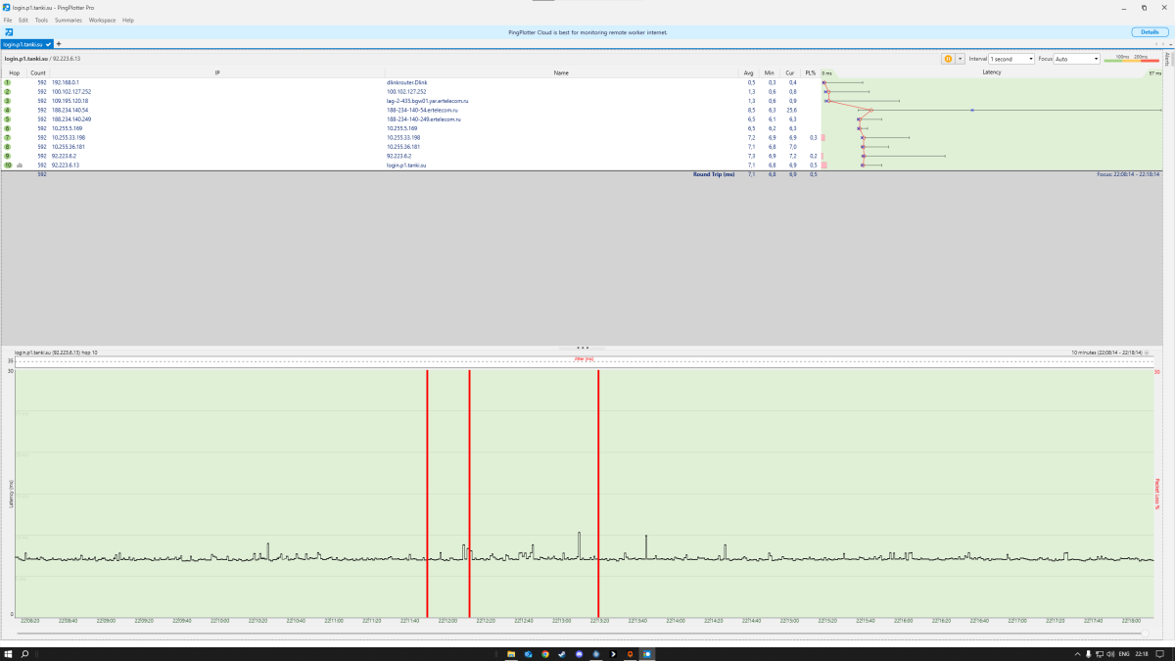Select hop 4 green number badge

point(8,110)
